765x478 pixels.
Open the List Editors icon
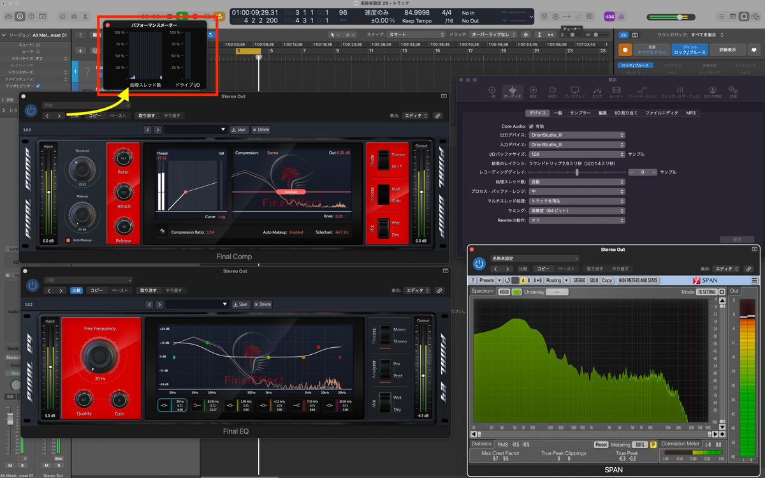tap(720, 16)
